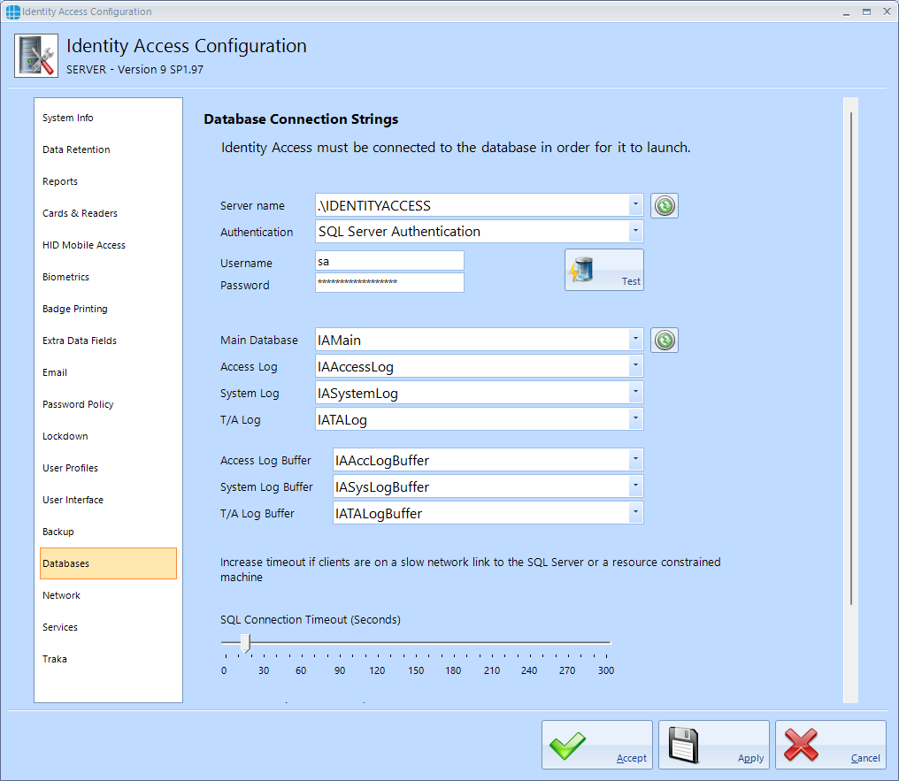The height and width of the screenshot is (781, 899).
Task: Click the IAAccessLog value
Action: pyautogui.click(x=356, y=367)
